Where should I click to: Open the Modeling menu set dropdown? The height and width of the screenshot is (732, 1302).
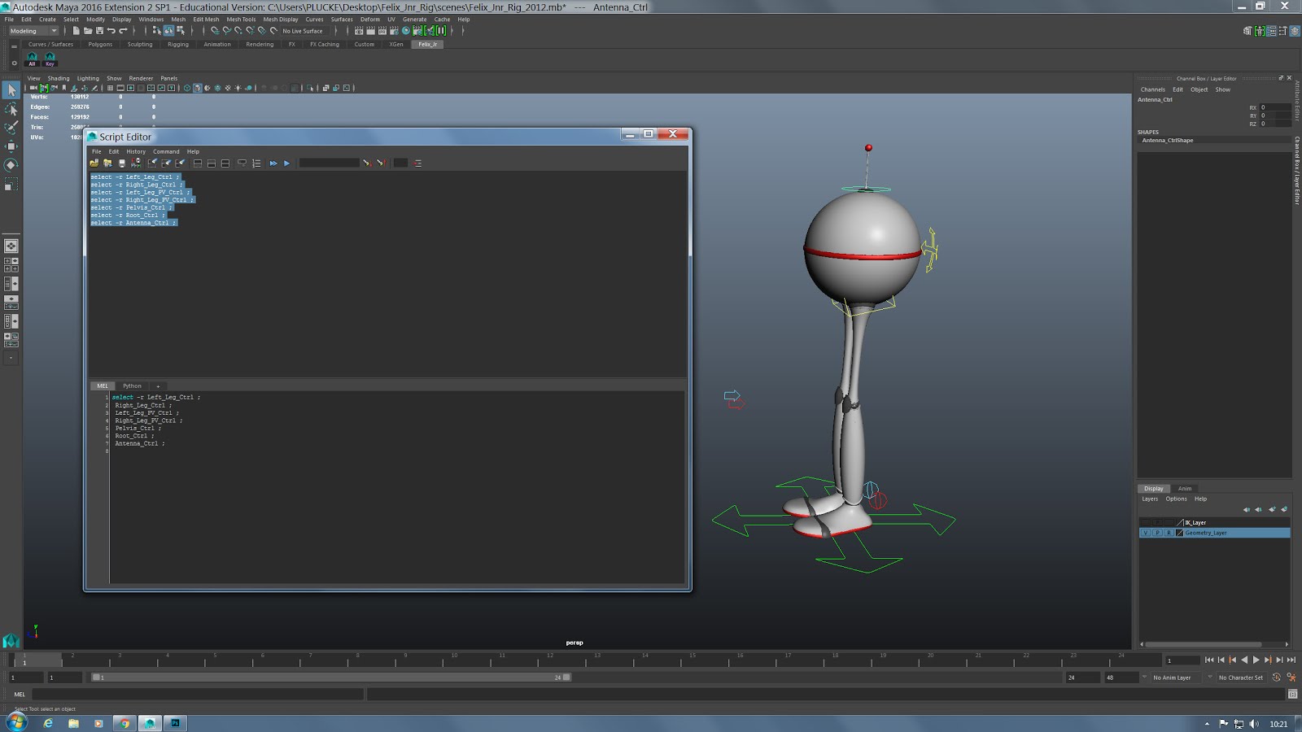coord(31,30)
